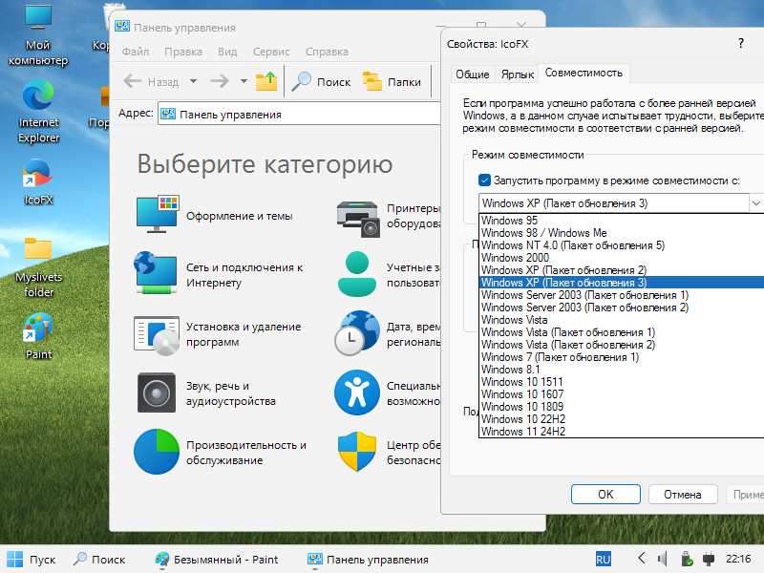
Task: Toggle Папки folder pane button
Action: [392, 81]
